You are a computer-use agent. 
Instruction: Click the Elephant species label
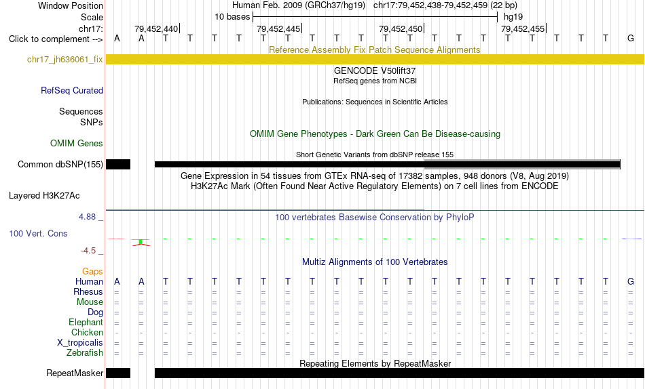click(x=86, y=322)
